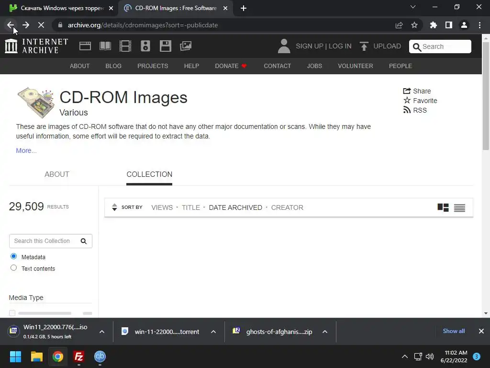Click SIGN UP link
490x368 pixels.
[x=310, y=46]
